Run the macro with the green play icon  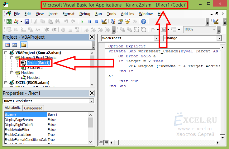[x=82, y=22]
